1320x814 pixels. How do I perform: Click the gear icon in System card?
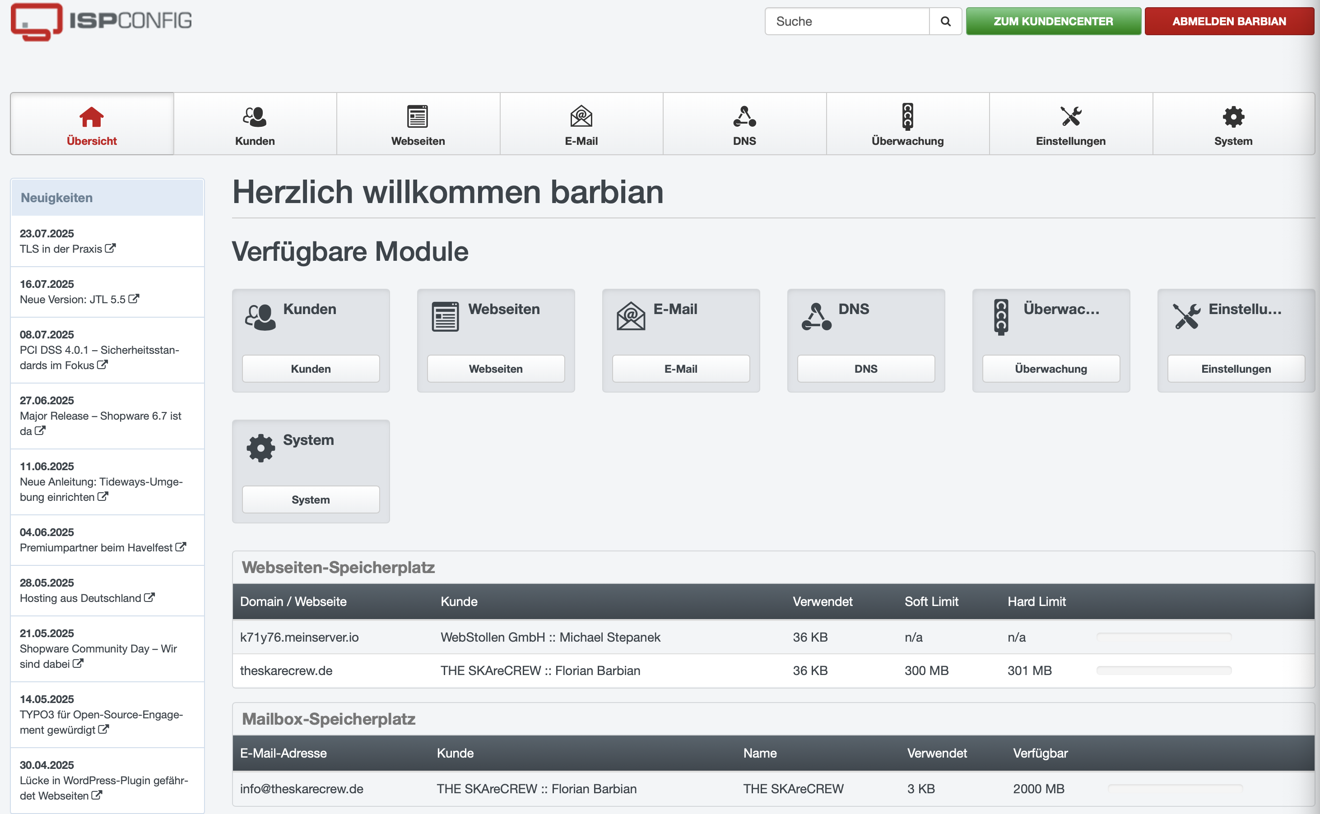pos(260,447)
